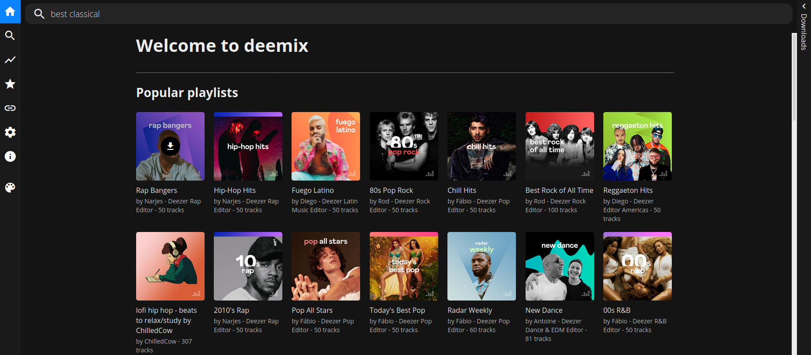Click the '2010's Rap' playlist title
This screenshot has width=811, height=355.
click(x=231, y=310)
